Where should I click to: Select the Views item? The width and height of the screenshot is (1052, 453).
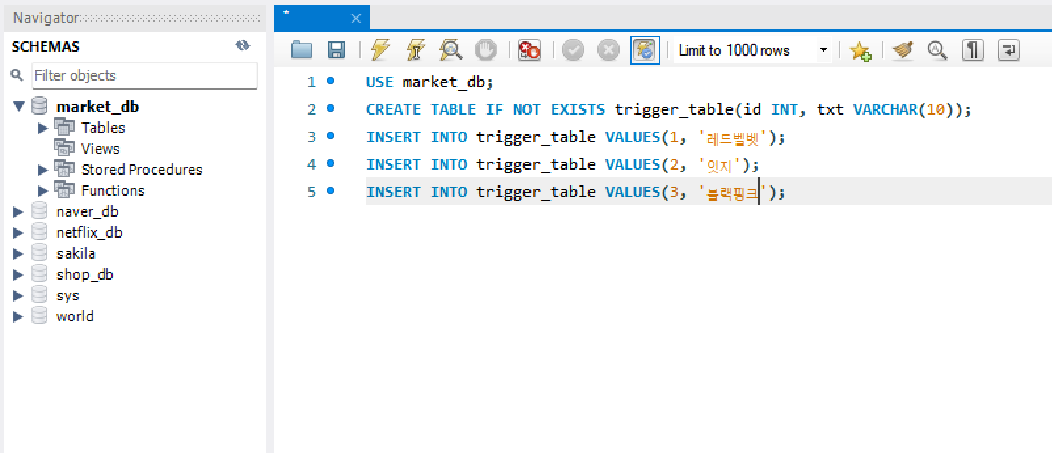click(100, 149)
